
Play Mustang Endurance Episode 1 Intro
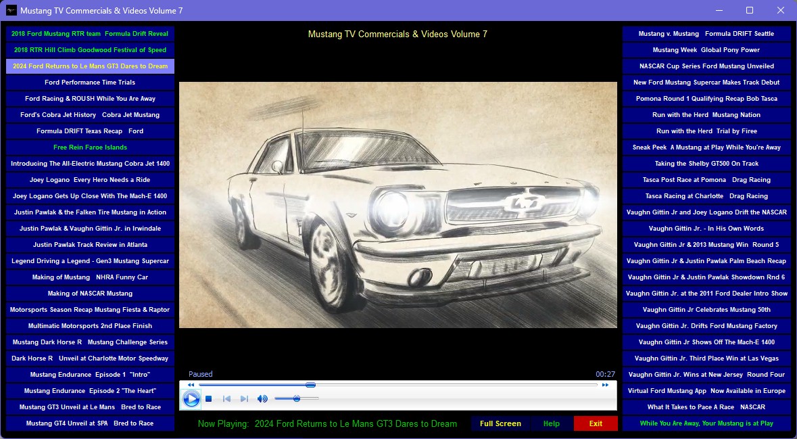90,375
